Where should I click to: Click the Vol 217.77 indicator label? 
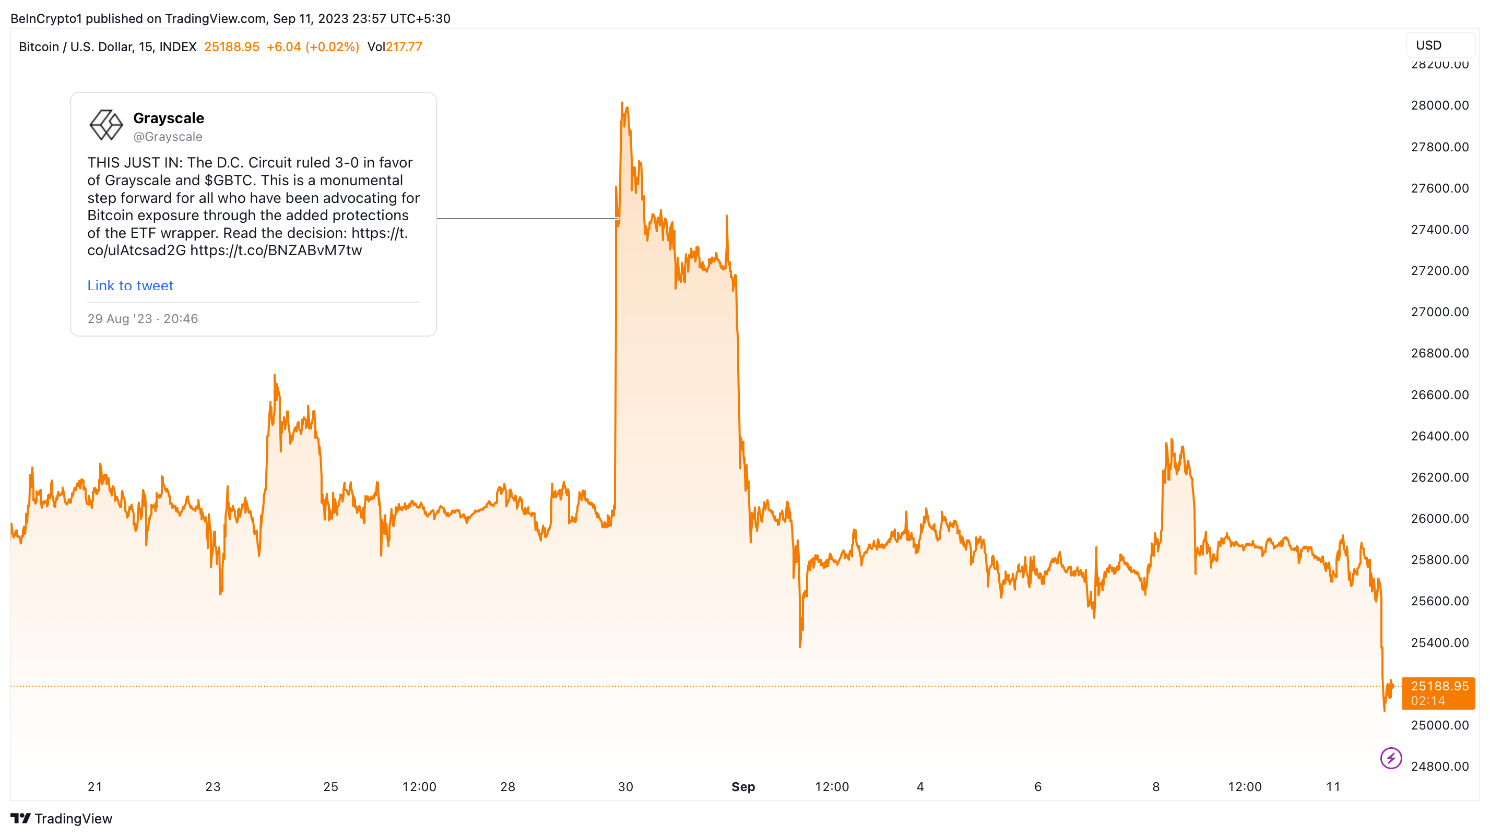[x=395, y=47]
